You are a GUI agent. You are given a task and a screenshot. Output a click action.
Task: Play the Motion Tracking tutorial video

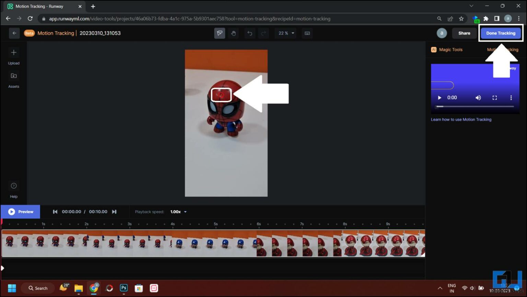(439, 97)
